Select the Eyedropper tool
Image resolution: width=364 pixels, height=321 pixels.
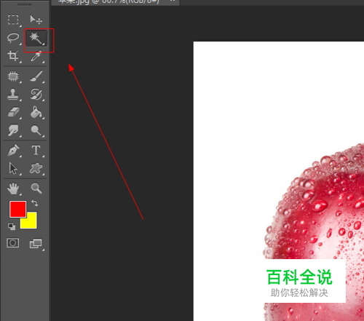tap(36, 56)
